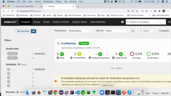Go to SonarQube Issues page
Viewport: 171px width, 96px height.
(37, 22)
